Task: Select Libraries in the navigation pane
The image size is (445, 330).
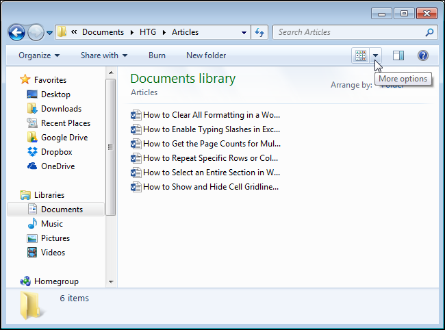Action: point(49,195)
